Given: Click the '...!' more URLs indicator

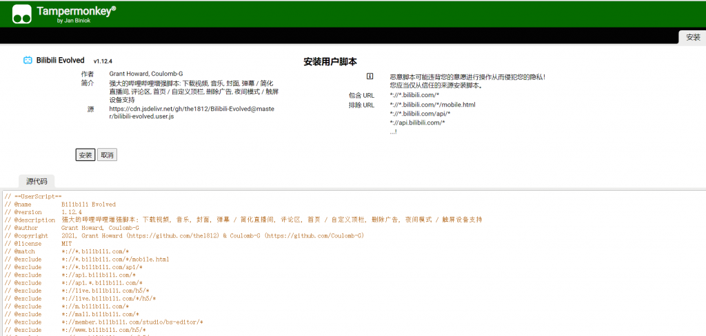Looking at the screenshot, I should (393, 132).
